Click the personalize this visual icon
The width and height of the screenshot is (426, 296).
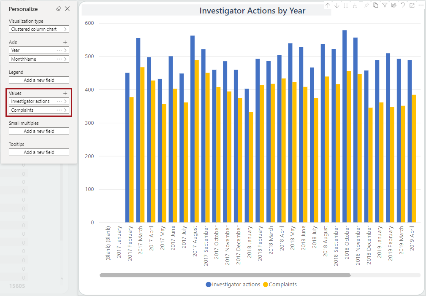tap(394, 5)
